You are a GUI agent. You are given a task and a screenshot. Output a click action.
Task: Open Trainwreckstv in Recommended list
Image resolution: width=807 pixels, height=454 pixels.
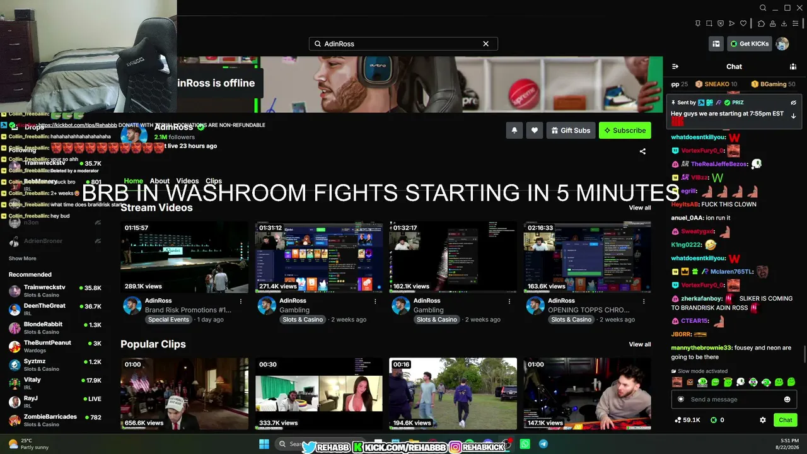tap(55, 291)
